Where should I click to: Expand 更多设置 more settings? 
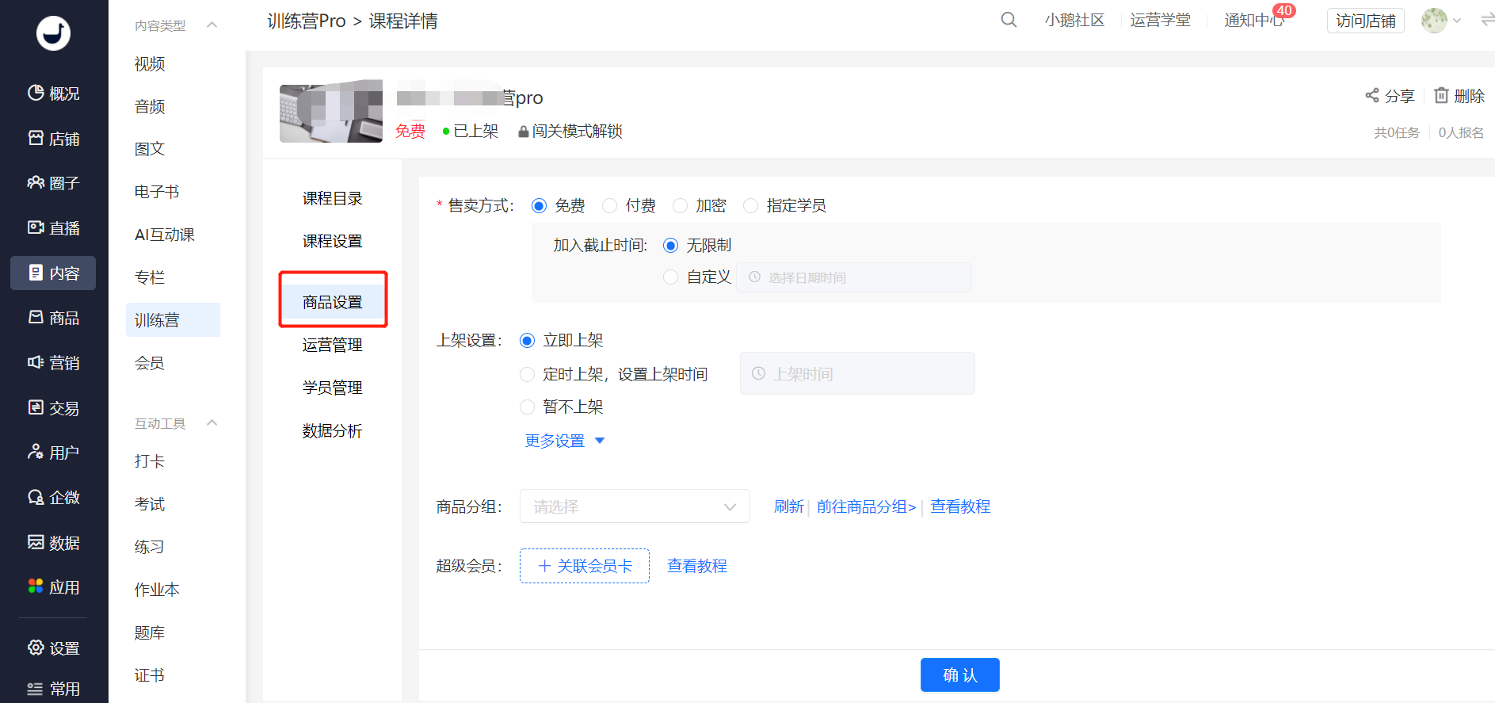(x=565, y=441)
